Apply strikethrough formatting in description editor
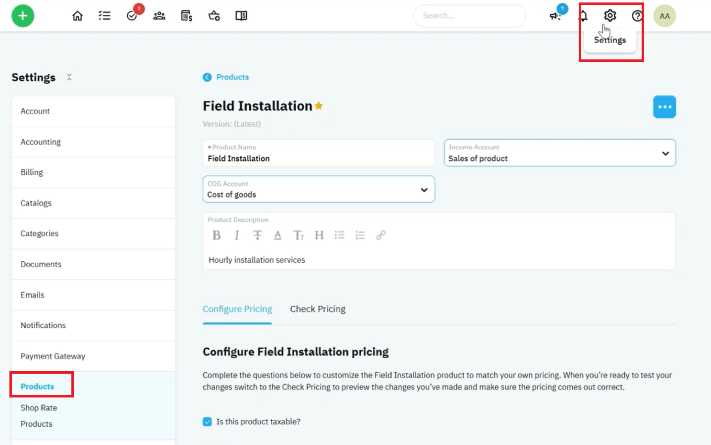 (257, 235)
